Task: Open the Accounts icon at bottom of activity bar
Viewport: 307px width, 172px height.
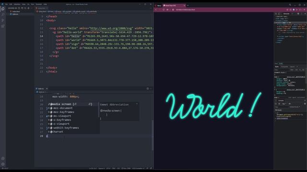Action: pos(3,159)
